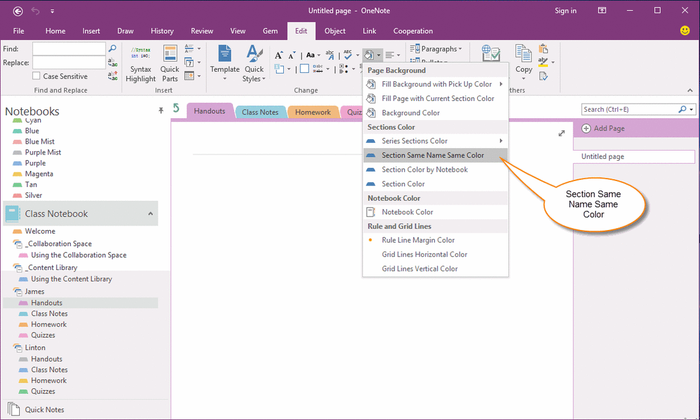Open the Paragraphs dropdown

point(436,48)
